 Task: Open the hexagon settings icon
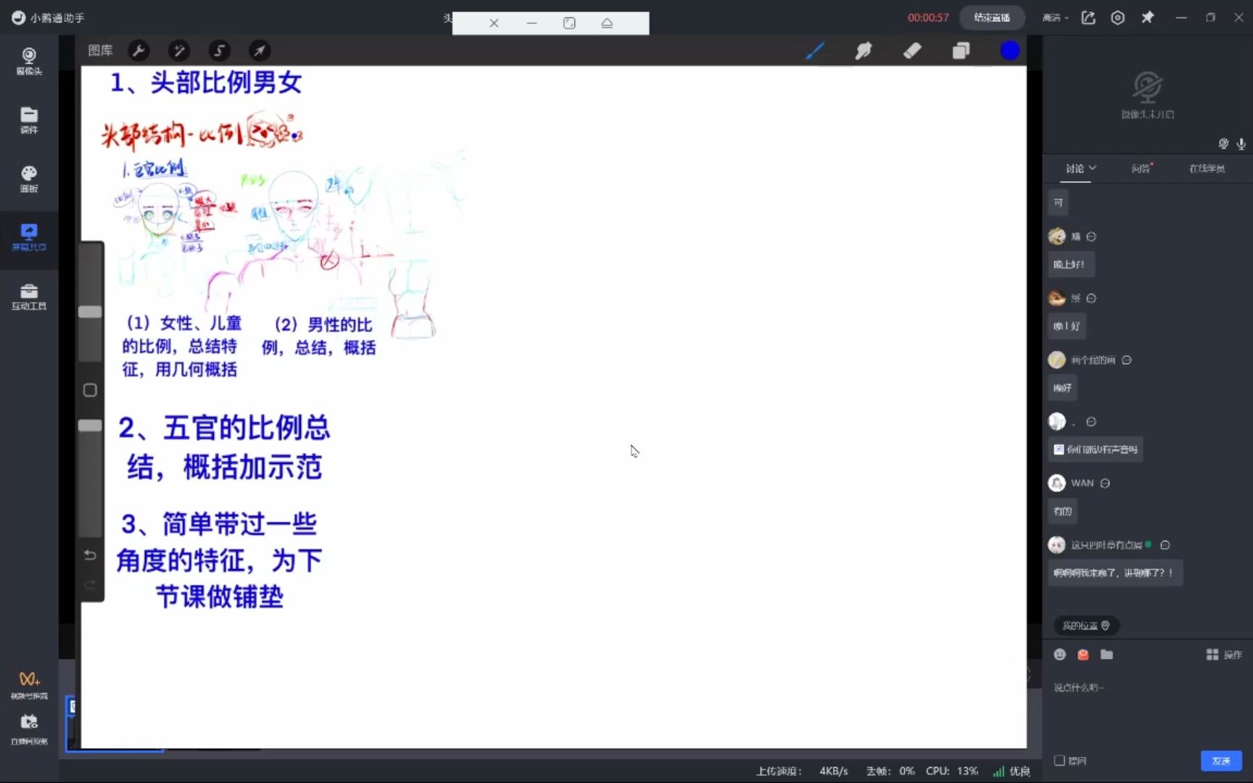[x=1117, y=17]
